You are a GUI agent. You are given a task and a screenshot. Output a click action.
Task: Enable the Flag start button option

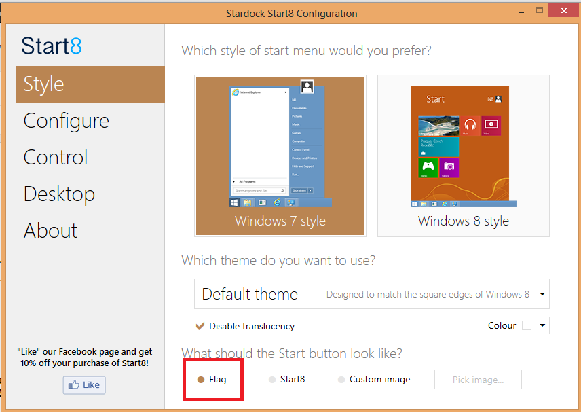tap(202, 379)
